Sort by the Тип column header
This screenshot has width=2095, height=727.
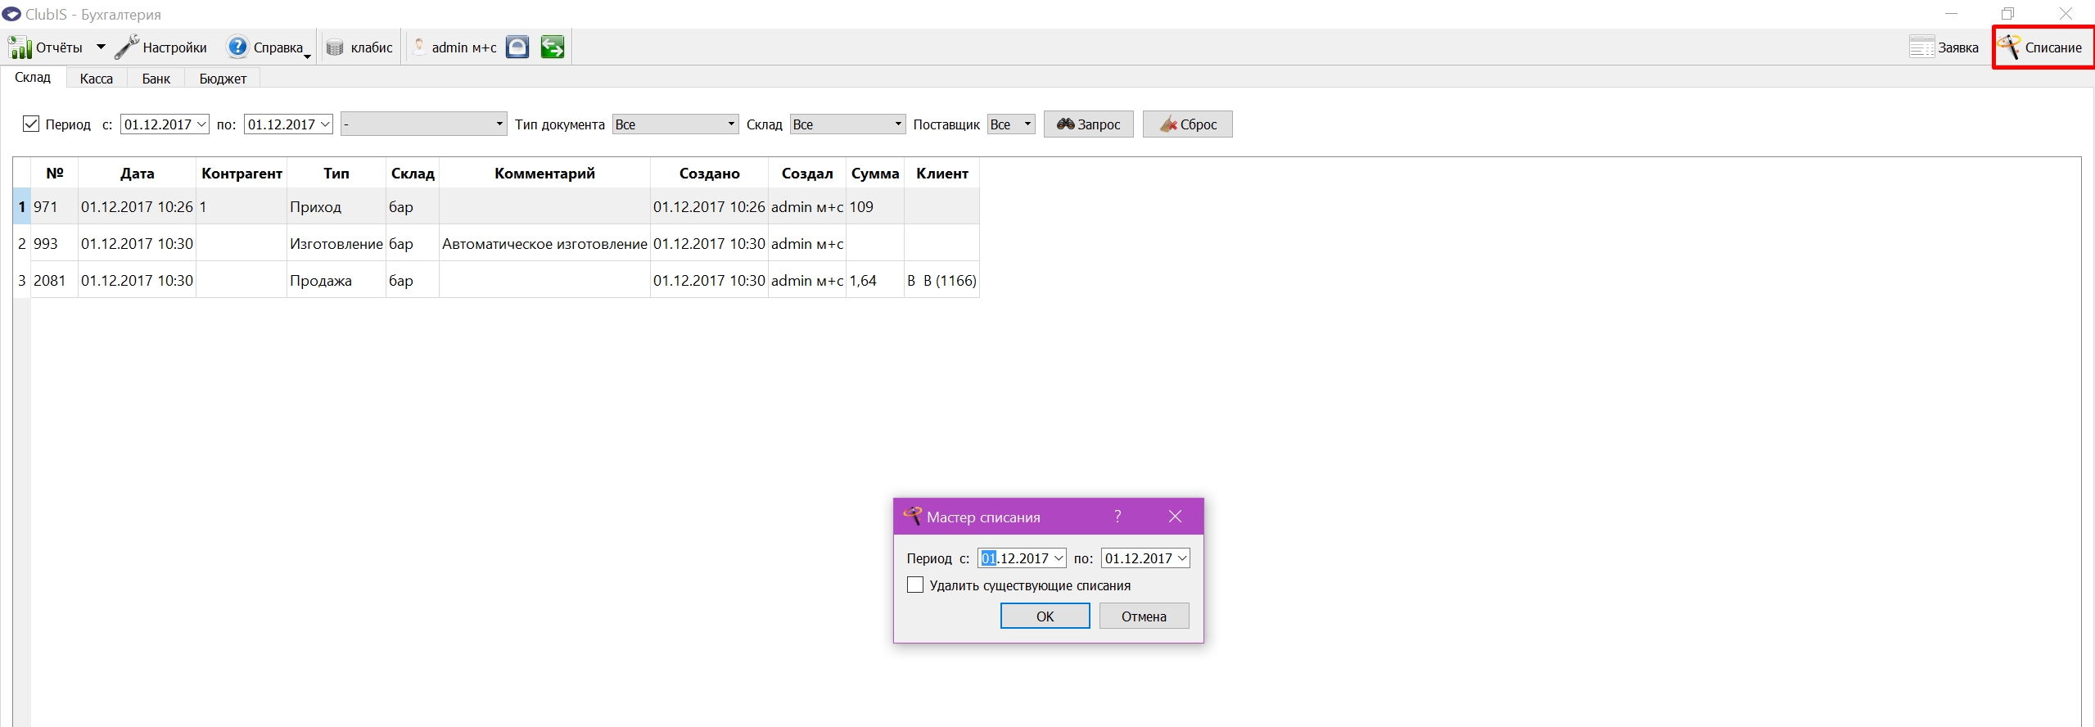(336, 174)
